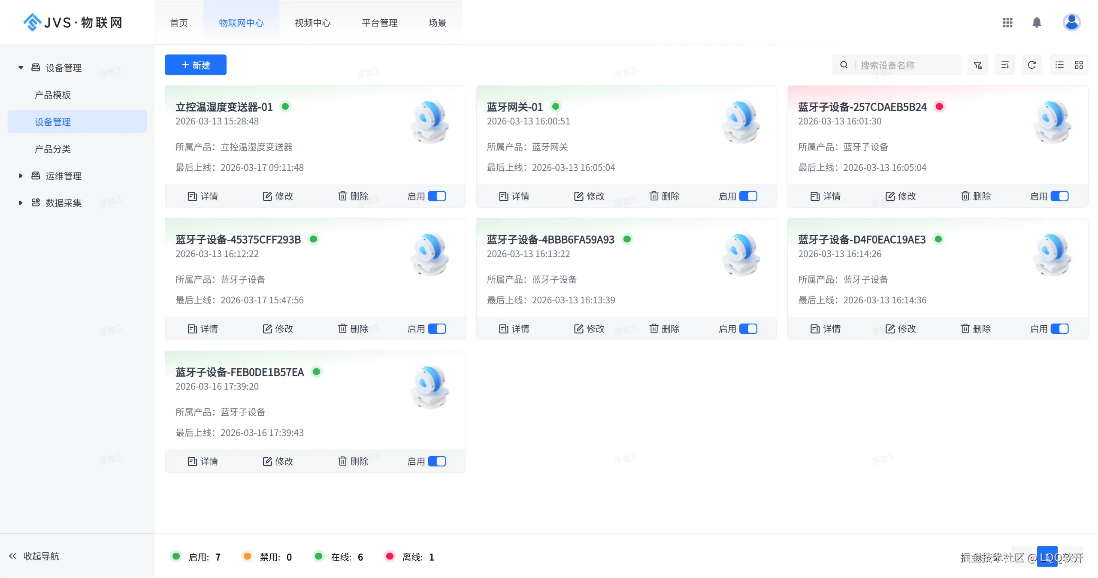Open user avatar profile menu
The height and width of the screenshot is (578, 1098).
pos(1071,22)
